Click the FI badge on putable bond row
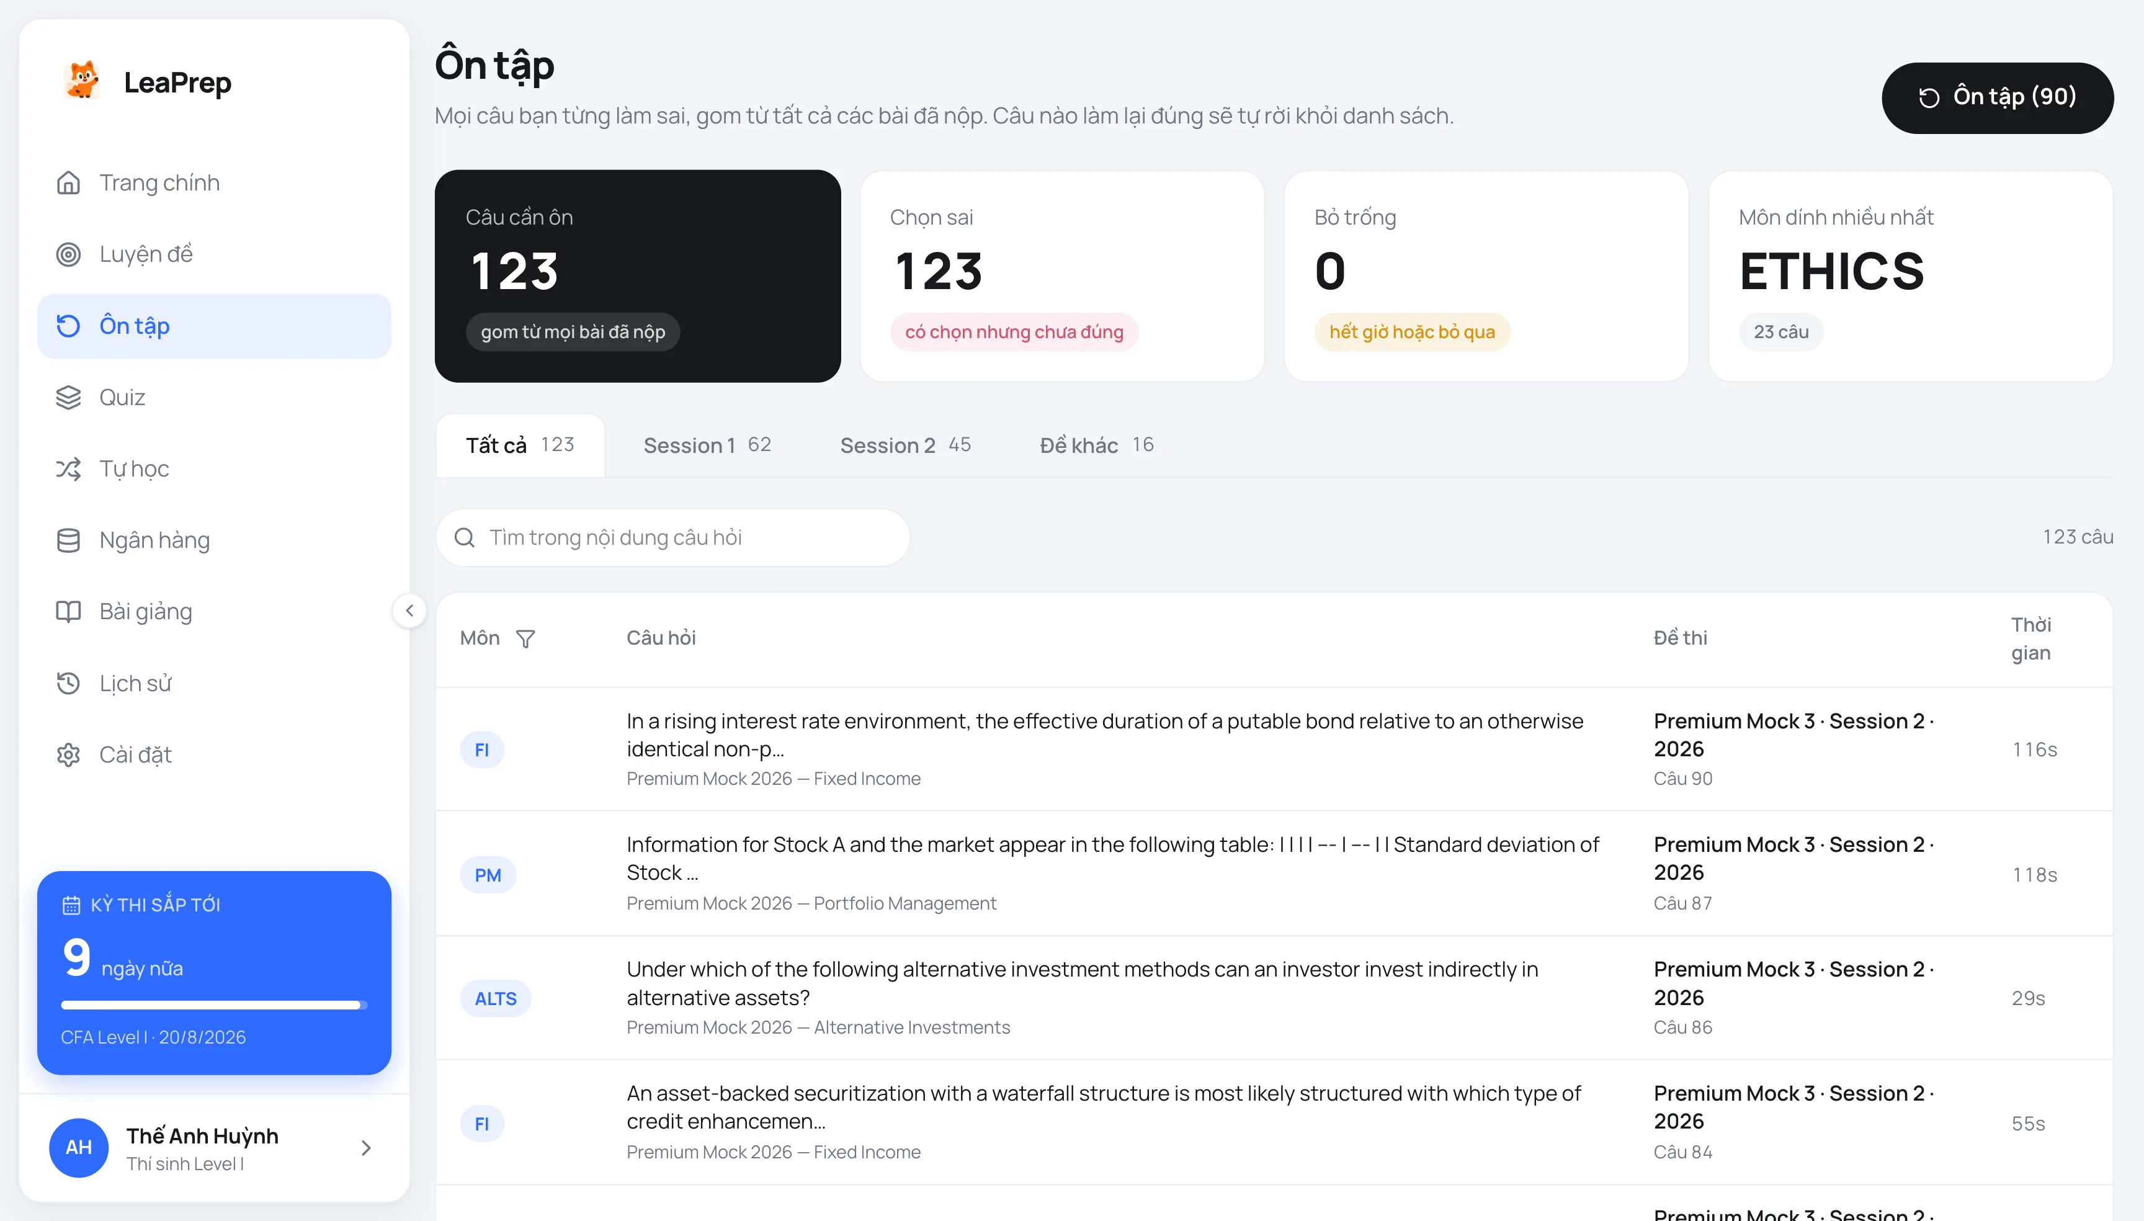Viewport: 2144px width, 1221px height. click(x=482, y=749)
